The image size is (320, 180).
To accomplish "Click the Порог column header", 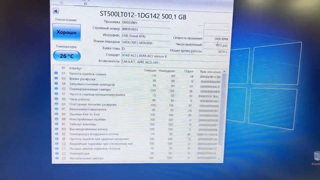I will pyautogui.click(x=188, y=71).
